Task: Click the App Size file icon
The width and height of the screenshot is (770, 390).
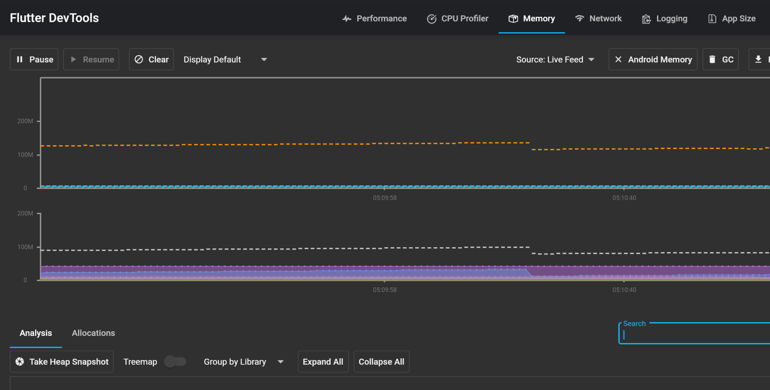Action: pyautogui.click(x=712, y=19)
